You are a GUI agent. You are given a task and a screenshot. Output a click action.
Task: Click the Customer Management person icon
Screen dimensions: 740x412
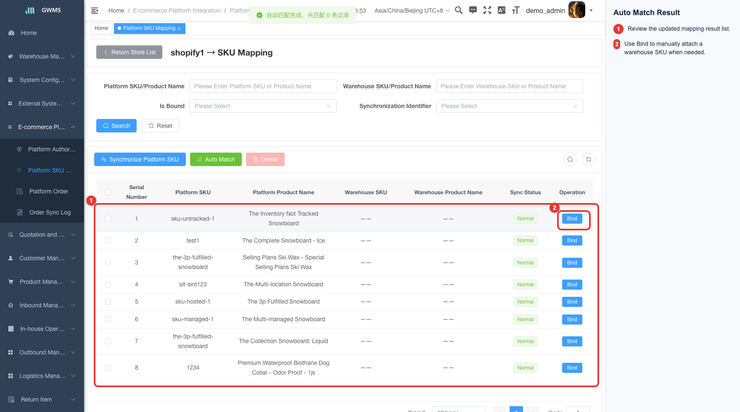coord(11,258)
